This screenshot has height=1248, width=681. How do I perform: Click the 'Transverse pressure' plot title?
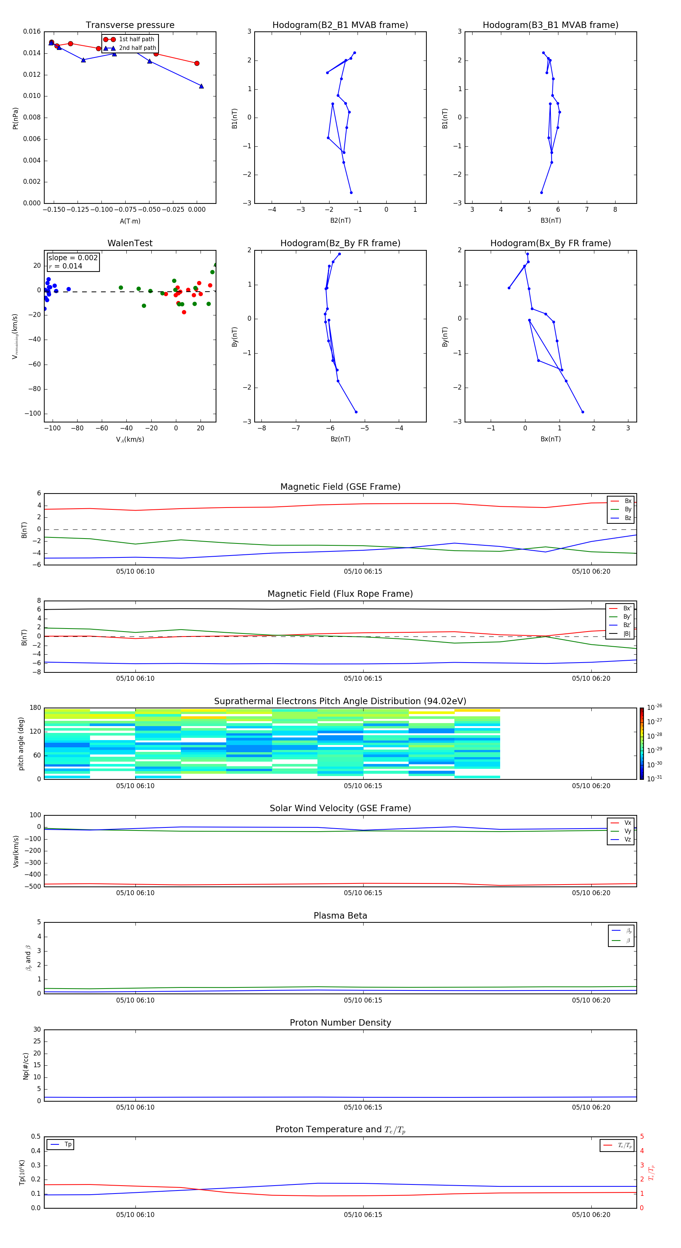tap(130, 25)
